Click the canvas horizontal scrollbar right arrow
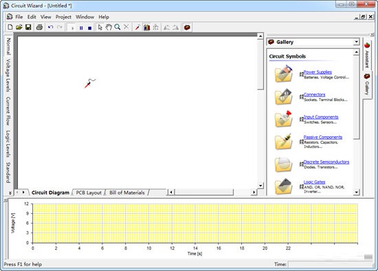Viewport: 378px width, 271px height. point(254,193)
